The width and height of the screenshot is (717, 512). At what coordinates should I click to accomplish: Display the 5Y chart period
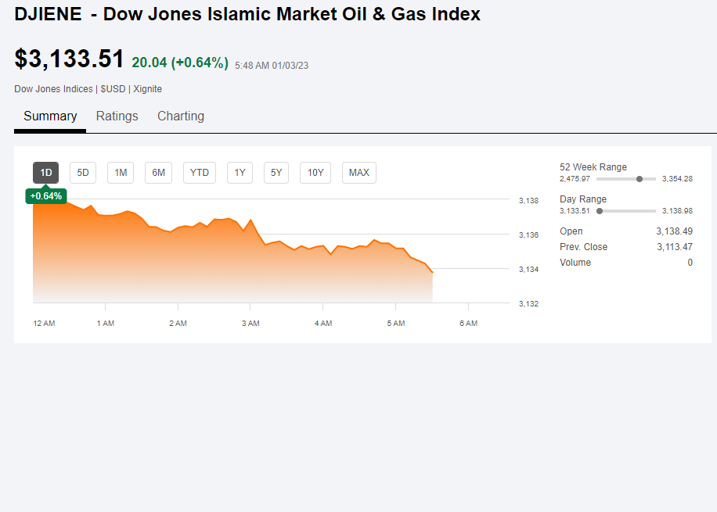click(276, 172)
